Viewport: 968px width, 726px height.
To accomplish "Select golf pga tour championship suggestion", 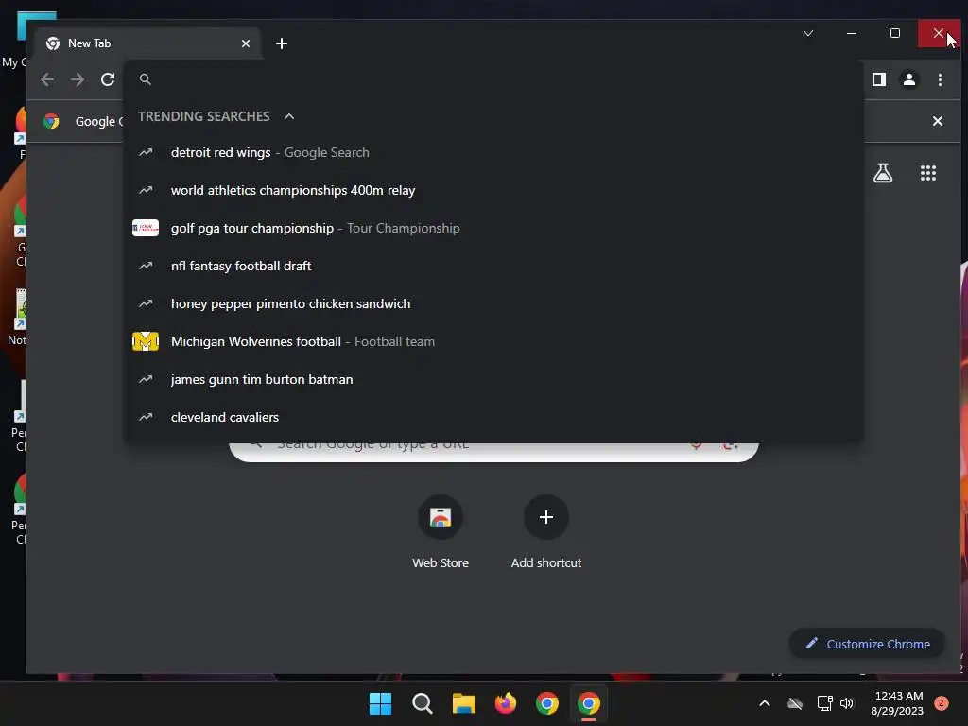I will (493, 228).
